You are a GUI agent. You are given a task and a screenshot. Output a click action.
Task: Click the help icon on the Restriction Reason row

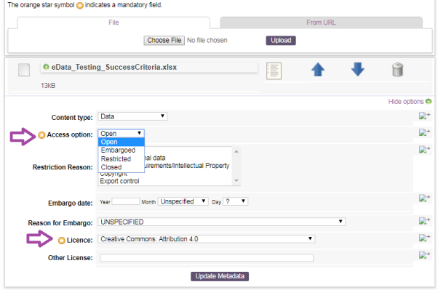point(425,150)
